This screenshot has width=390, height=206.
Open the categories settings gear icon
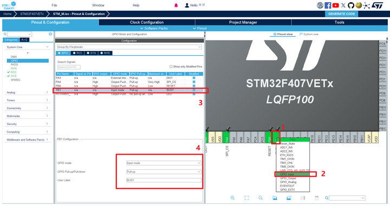[x=50, y=34]
